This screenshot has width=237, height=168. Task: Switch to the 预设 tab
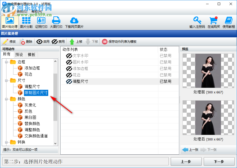click(x=19, y=55)
